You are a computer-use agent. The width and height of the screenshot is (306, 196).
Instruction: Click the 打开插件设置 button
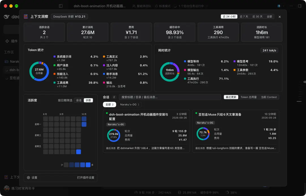point(86,178)
